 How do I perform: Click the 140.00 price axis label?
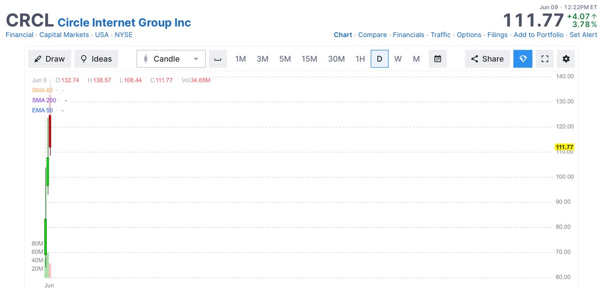tap(564, 76)
